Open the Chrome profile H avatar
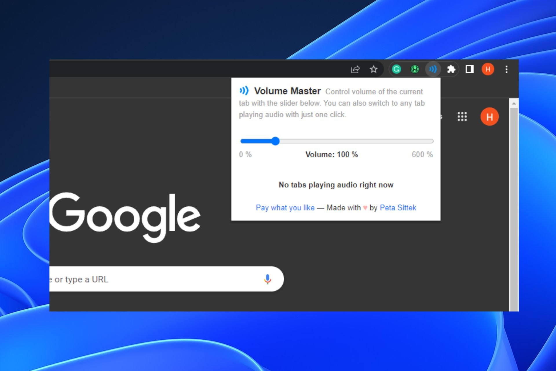Image resolution: width=556 pixels, height=371 pixels. (488, 69)
